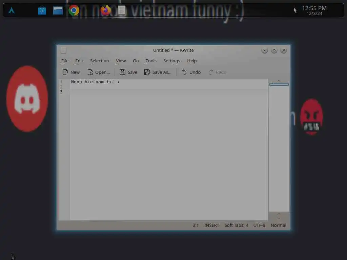Click line number 3 in the gutter
Viewport: 347px width, 260px height.
coord(61,92)
